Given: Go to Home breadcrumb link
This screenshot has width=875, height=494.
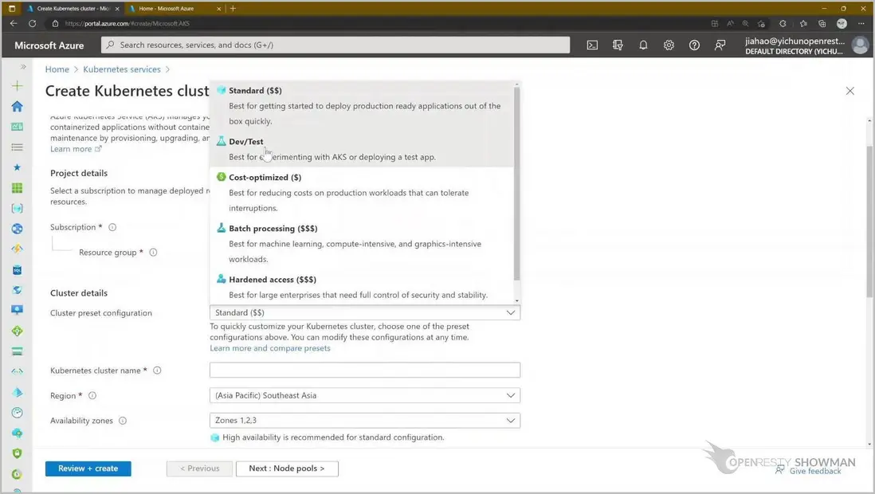Looking at the screenshot, I should (57, 69).
